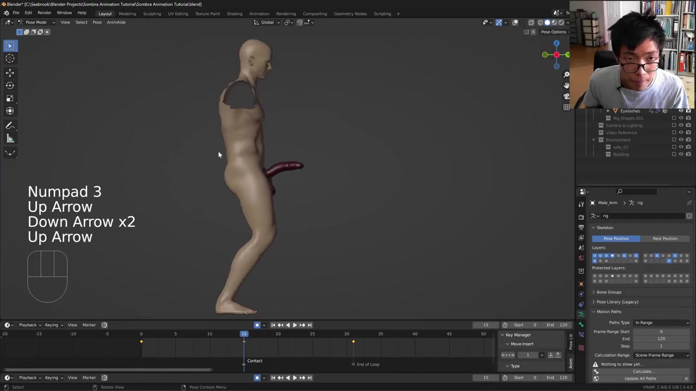Screen dimensions: 696x391
Task: Hide the sofa_02 object via its eye icon
Action: [681, 147]
